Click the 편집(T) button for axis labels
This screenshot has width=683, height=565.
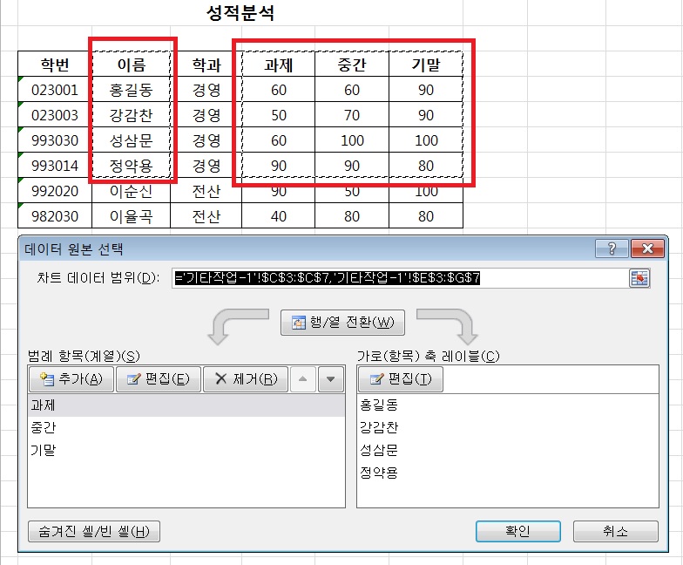(x=401, y=379)
